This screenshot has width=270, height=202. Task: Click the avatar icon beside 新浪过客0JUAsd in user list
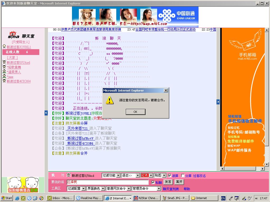point(4,62)
